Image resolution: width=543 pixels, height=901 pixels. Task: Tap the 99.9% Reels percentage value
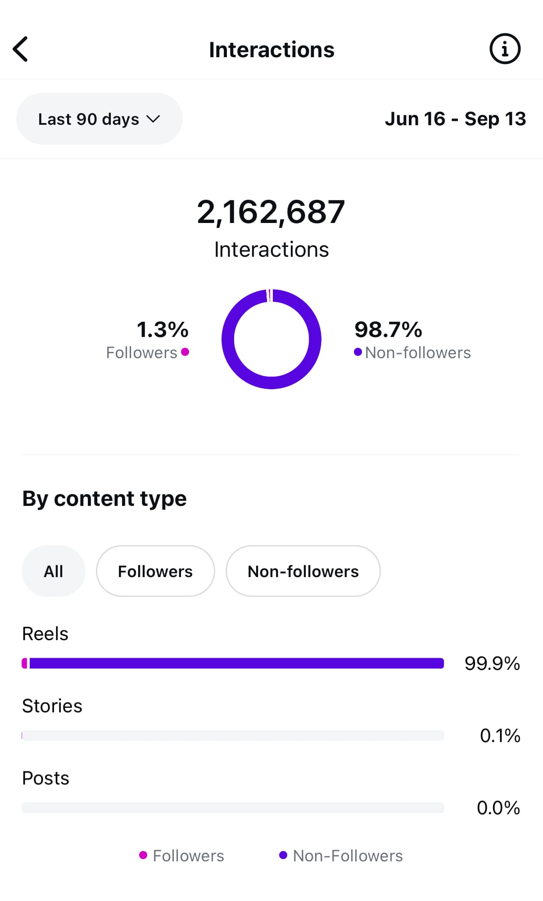pos(492,664)
